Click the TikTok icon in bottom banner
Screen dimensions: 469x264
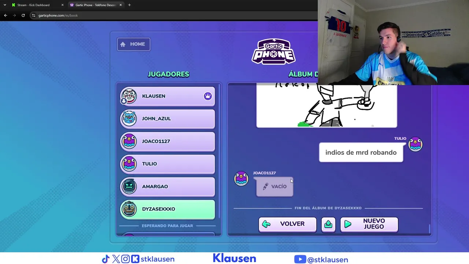tap(106, 259)
